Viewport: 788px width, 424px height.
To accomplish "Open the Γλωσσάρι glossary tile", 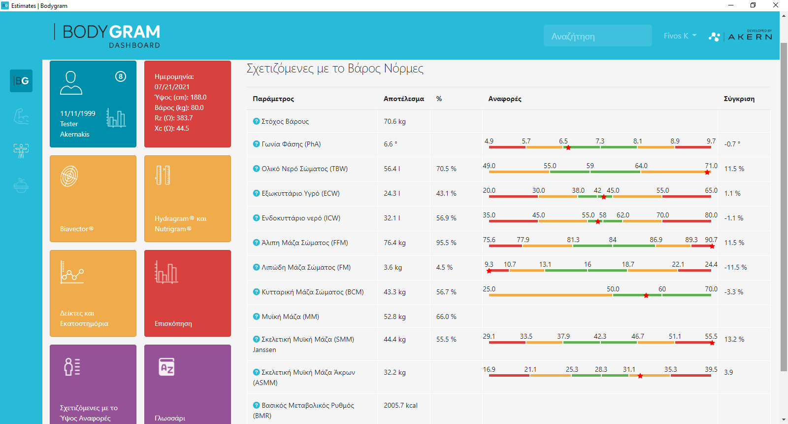I will (188, 384).
